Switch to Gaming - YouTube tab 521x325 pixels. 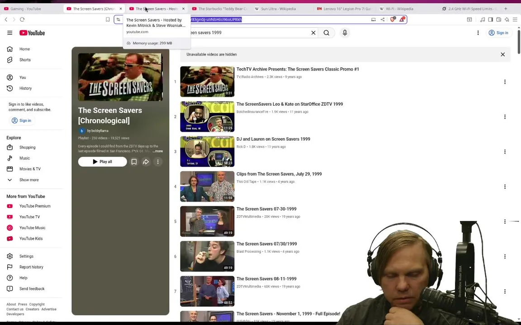[x=26, y=9]
